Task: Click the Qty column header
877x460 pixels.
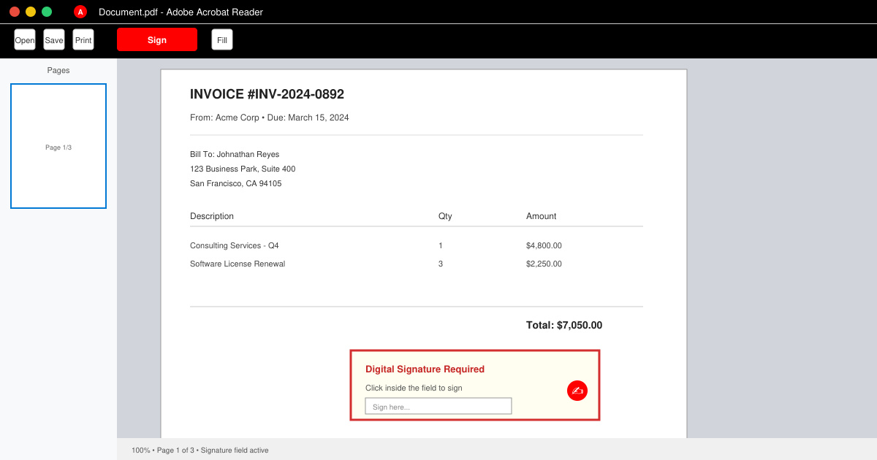Action: coord(445,216)
